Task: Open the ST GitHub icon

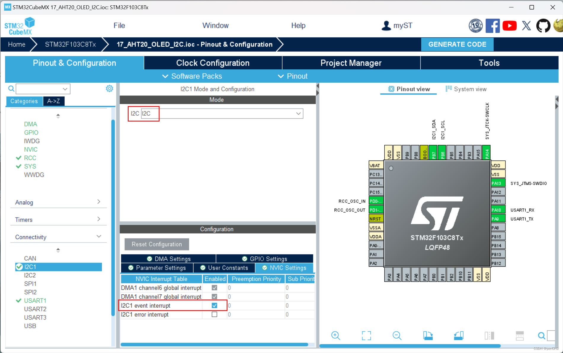Action: 543,26
